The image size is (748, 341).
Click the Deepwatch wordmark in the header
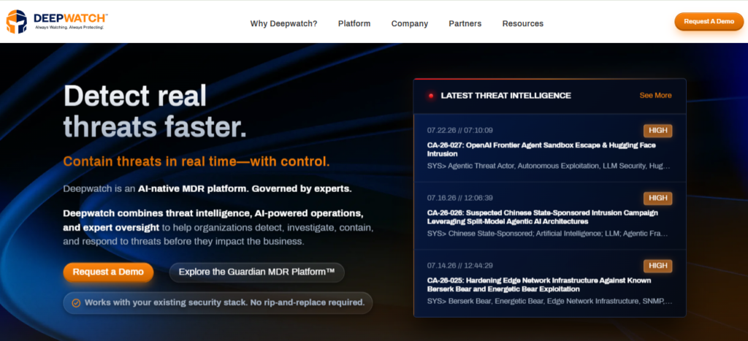pos(70,18)
